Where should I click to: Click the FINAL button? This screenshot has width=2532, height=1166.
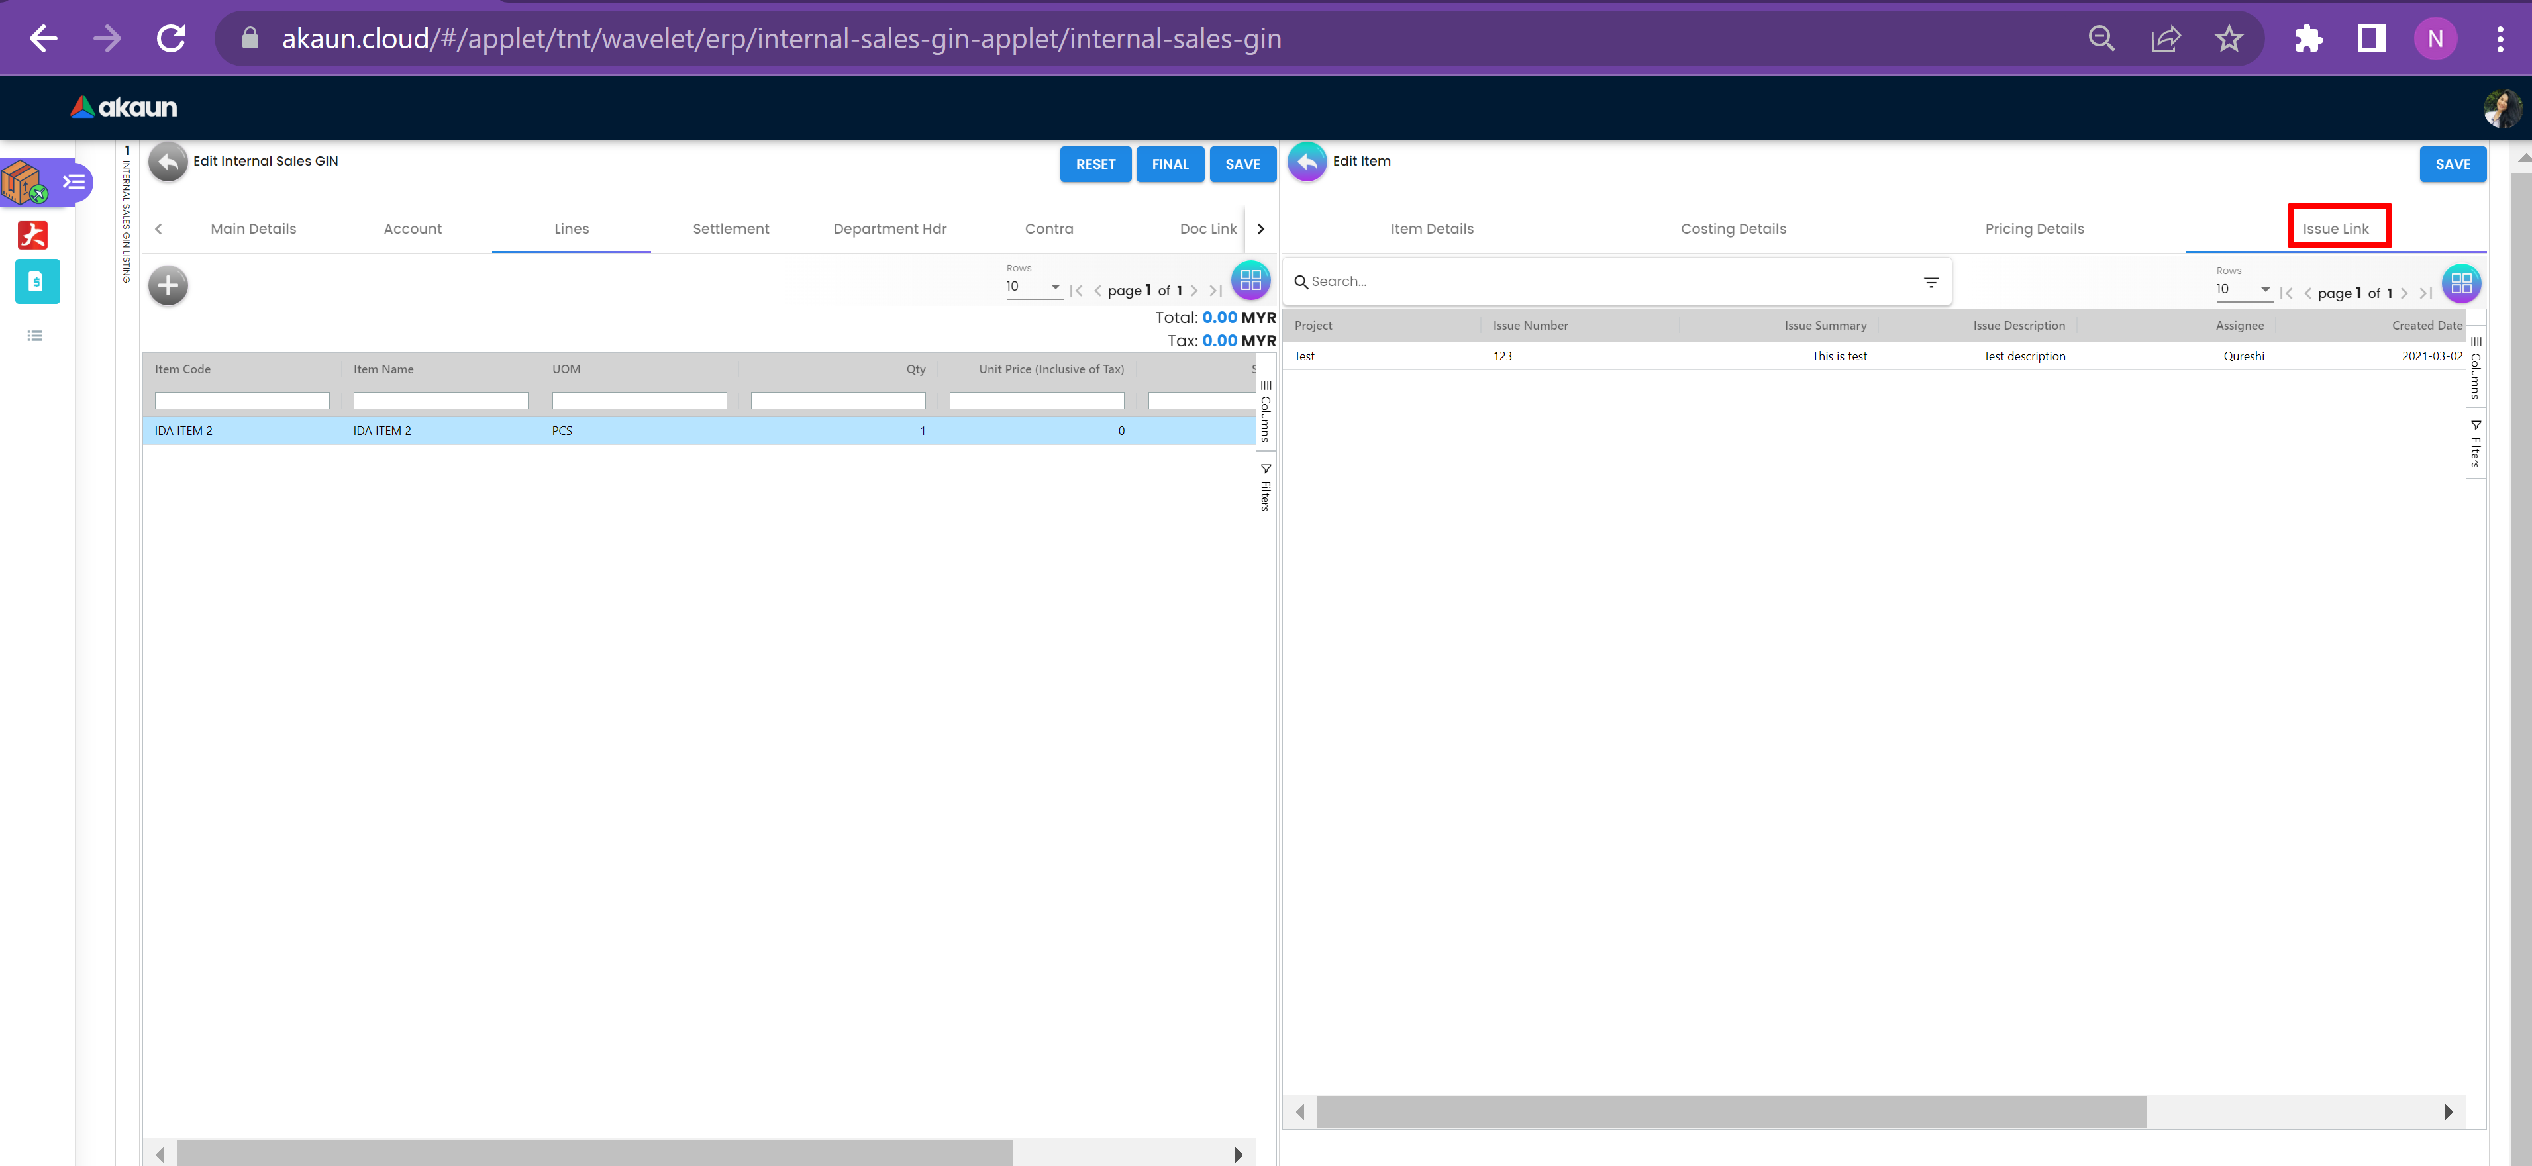tap(1170, 164)
